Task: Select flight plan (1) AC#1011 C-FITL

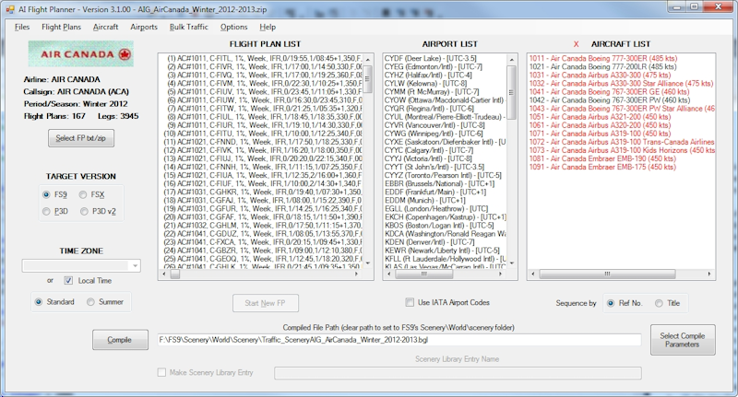Action: 264,59
